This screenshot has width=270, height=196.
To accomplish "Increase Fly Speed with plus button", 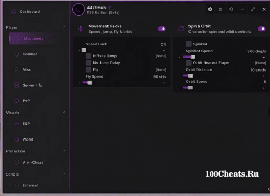I will coord(164,83).
